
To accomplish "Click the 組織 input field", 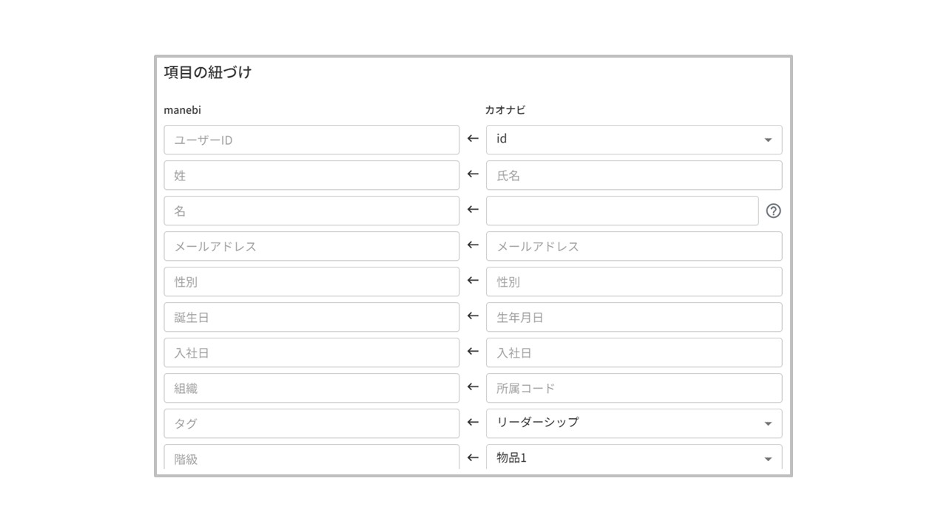I will 311,388.
